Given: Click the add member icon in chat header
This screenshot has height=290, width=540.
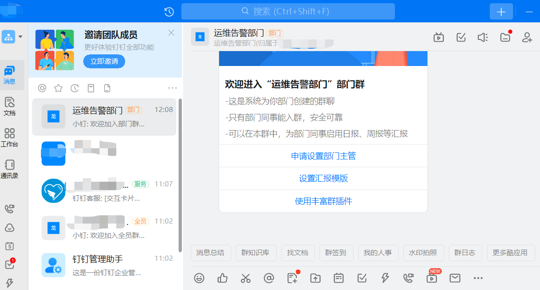Looking at the screenshot, I should 527,37.
